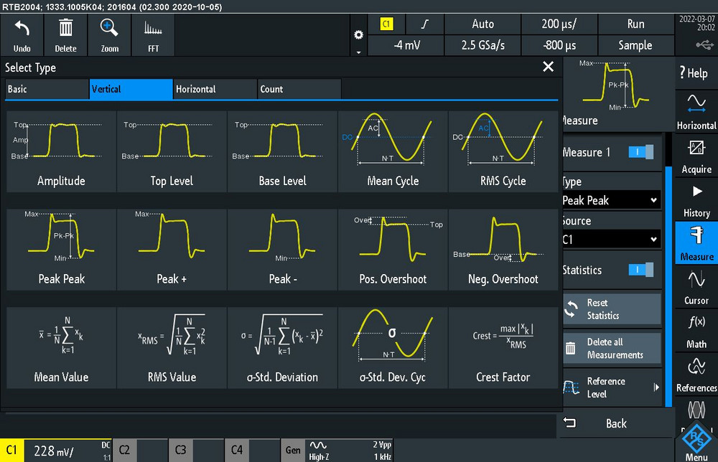Image resolution: width=718 pixels, height=462 pixels.
Task: Select the Pos. Overshoot measurement
Action: point(393,250)
